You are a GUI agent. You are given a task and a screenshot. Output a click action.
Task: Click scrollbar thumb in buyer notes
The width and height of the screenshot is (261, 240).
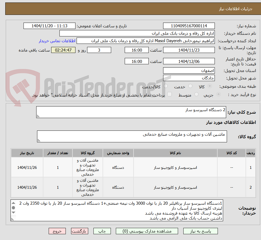coord(14,208)
